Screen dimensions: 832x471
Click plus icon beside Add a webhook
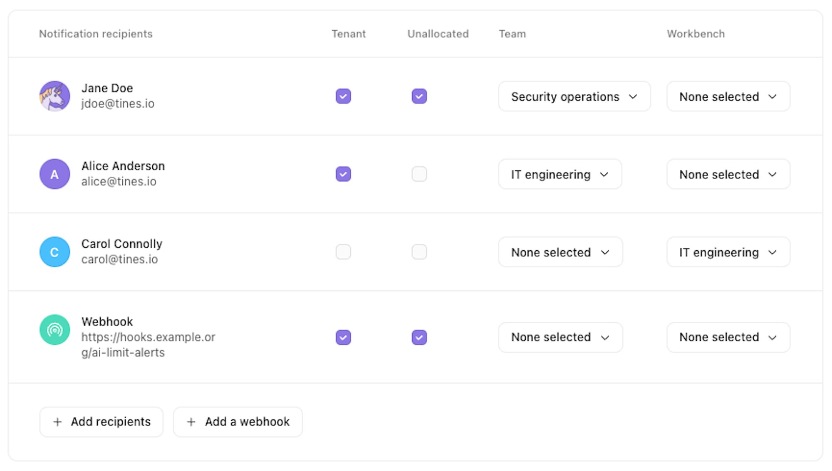[191, 422]
